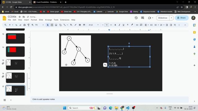198x111 pixels.
Task: Insert an image from toolbar
Action: click(56, 25)
